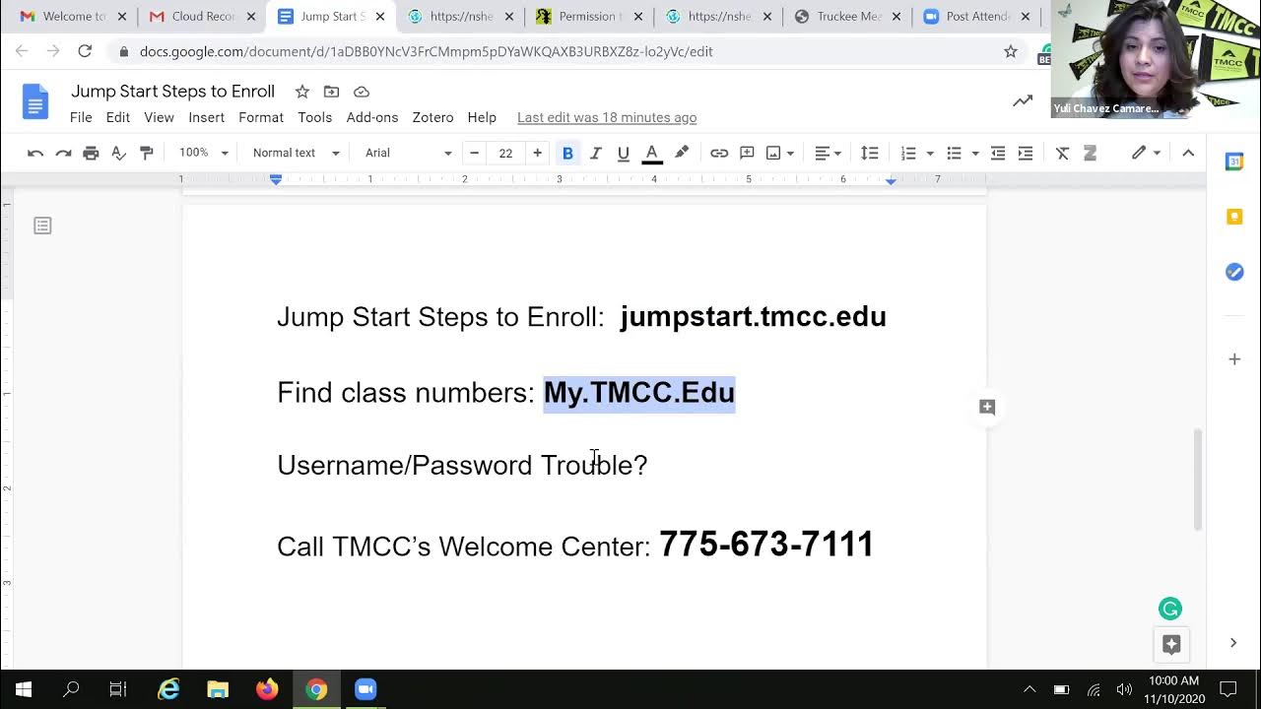Open the Help menu
The width and height of the screenshot is (1261, 709).
click(482, 117)
